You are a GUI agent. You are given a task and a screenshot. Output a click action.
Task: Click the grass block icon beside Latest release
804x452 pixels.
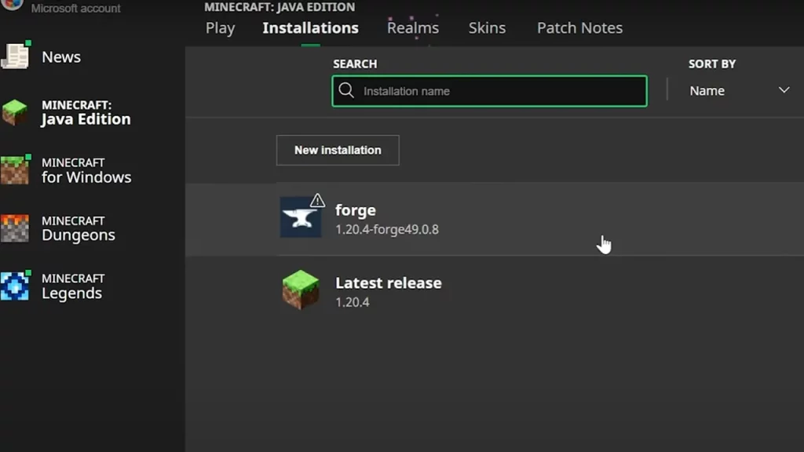(301, 290)
